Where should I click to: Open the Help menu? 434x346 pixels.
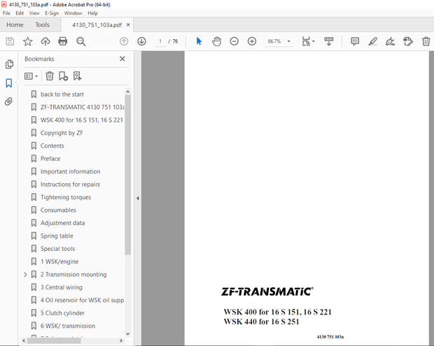pos(92,13)
